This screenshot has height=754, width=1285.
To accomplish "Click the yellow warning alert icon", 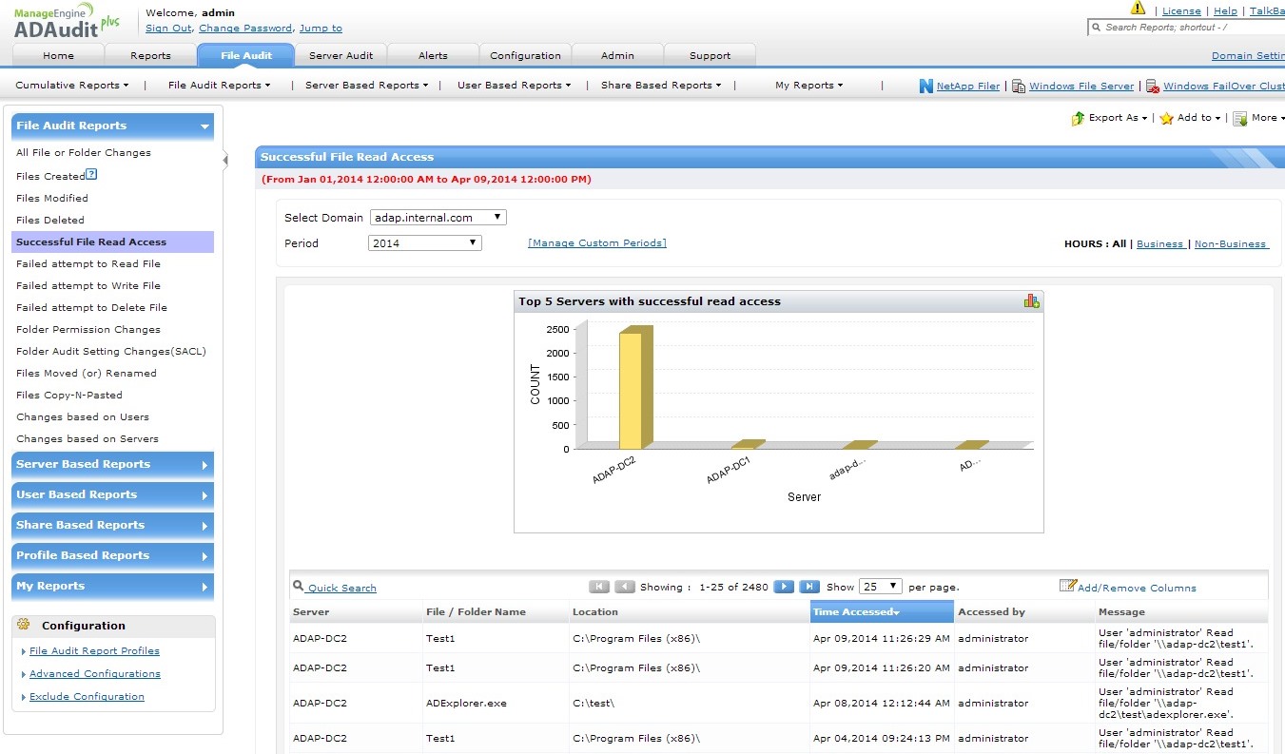I will [x=1138, y=9].
